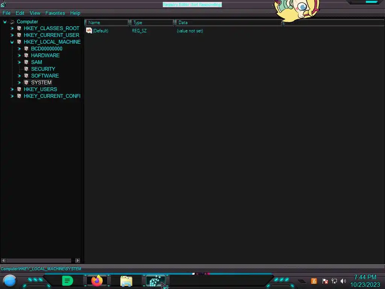385x289 pixels.
Task: Expand the HKEY_CURRENT_USER arrow
Action: [12, 35]
